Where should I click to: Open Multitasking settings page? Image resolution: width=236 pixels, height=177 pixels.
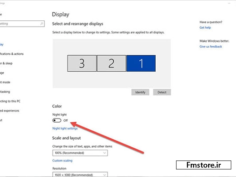click(5, 92)
